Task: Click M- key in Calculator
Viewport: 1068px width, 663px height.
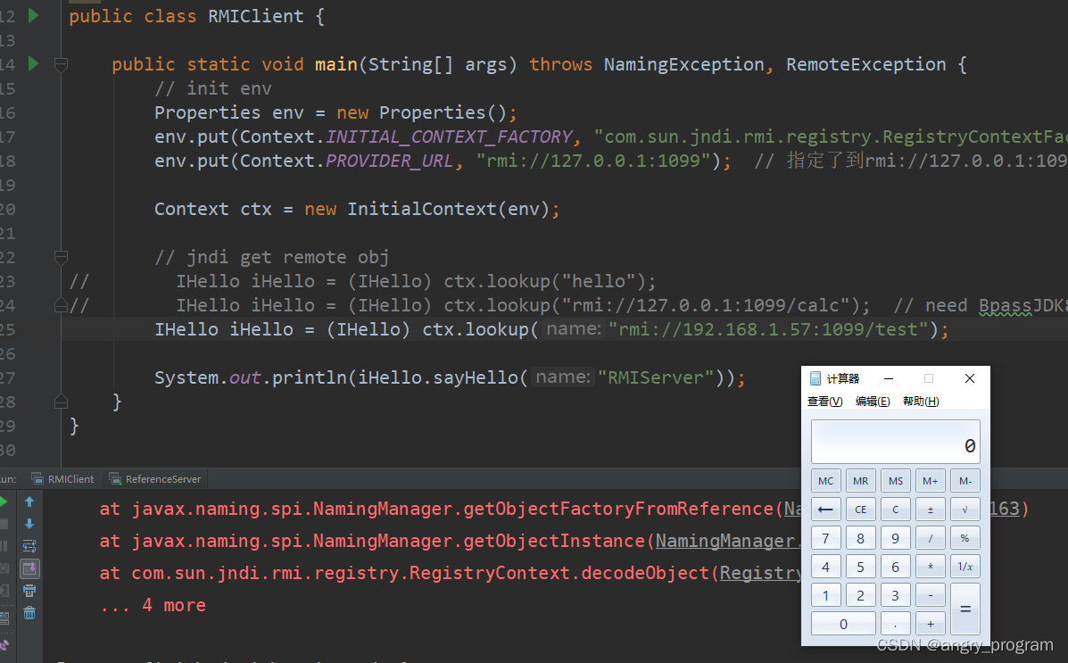Action: click(x=965, y=481)
